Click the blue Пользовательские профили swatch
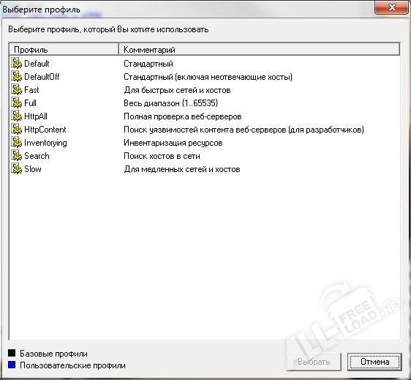Image resolution: width=411 pixels, height=380 pixels. [12, 365]
